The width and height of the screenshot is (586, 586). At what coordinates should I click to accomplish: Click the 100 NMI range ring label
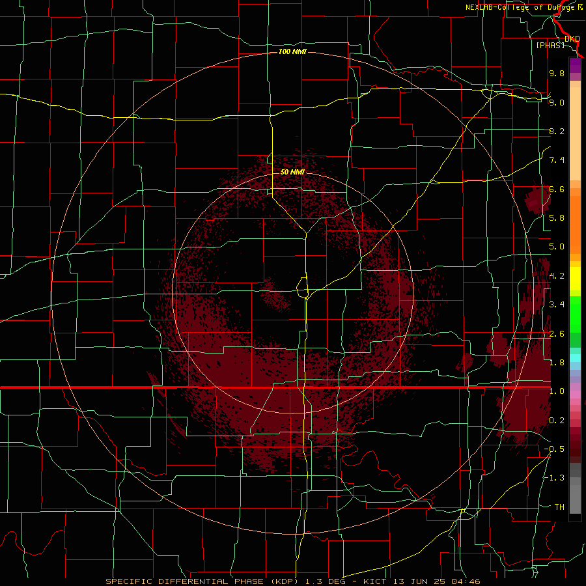[292, 51]
